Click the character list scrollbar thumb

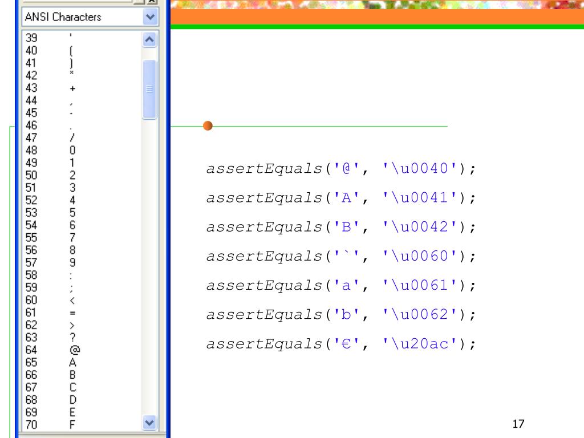coord(149,90)
